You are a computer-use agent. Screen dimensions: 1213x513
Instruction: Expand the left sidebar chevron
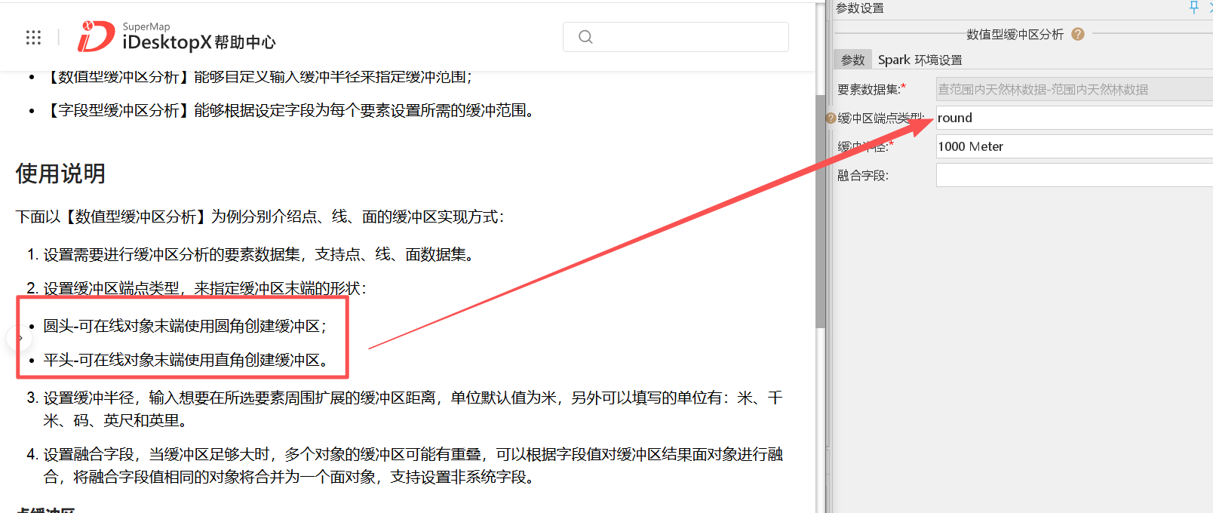pyautogui.click(x=20, y=339)
